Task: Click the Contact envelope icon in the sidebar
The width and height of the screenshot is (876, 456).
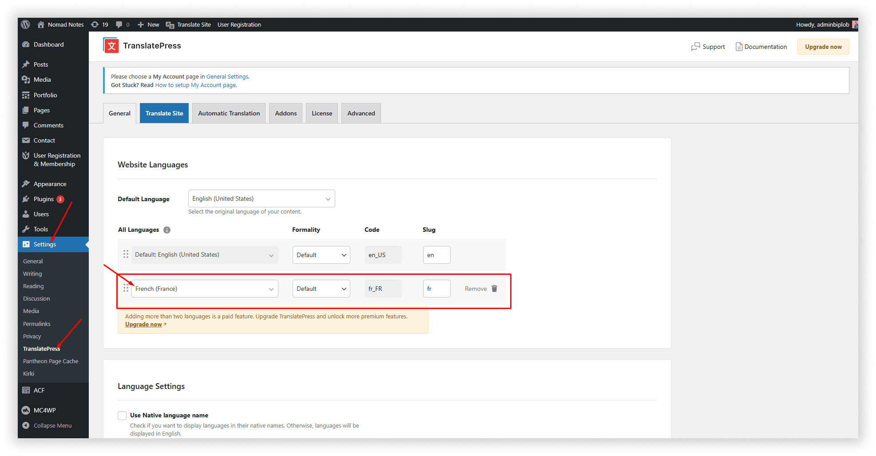Action: pyautogui.click(x=26, y=140)
